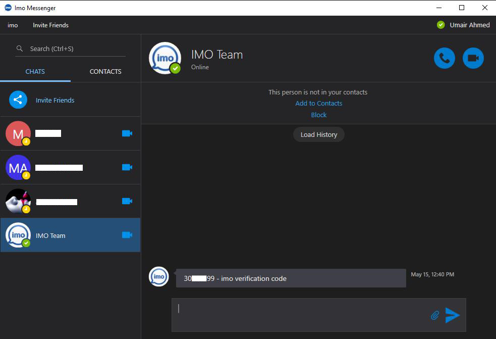Switch to the CONTACTS tab
The width and height of the screenshot is (496, 339).
105,72
